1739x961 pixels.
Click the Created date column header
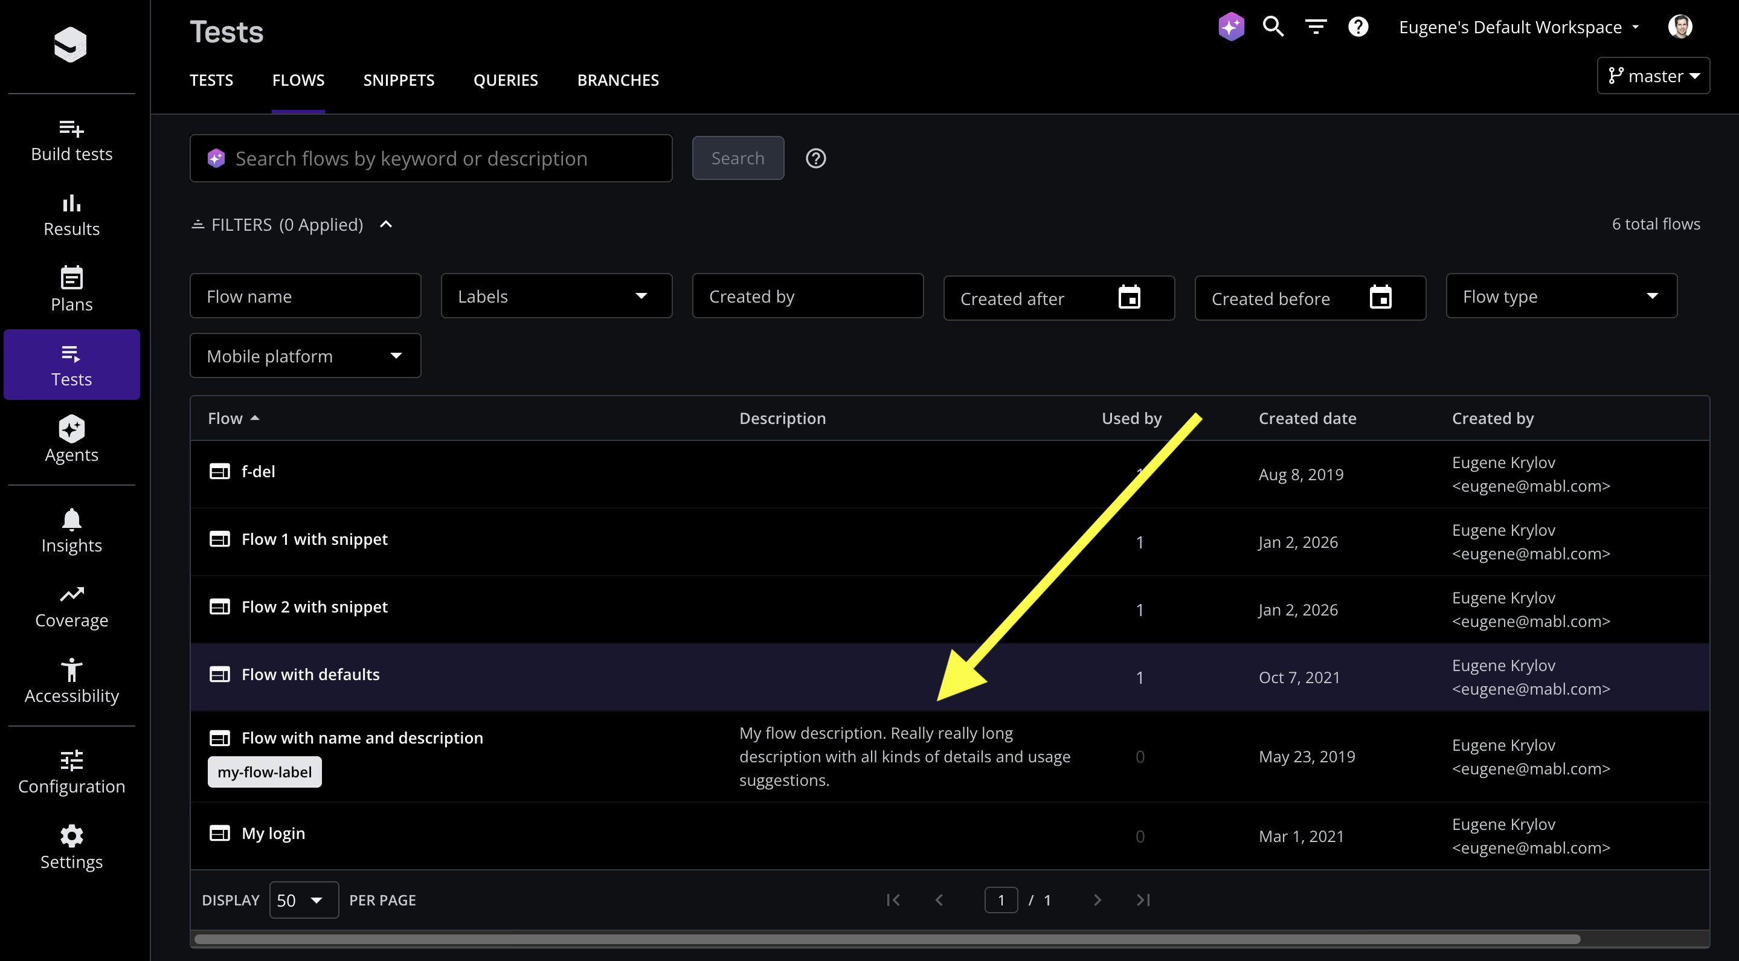(x=1307, y=419)
